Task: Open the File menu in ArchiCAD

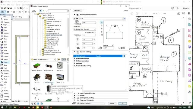Action: (4, 5)
